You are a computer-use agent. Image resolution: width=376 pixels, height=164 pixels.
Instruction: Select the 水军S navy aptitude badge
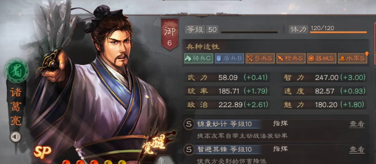point(352,58)
